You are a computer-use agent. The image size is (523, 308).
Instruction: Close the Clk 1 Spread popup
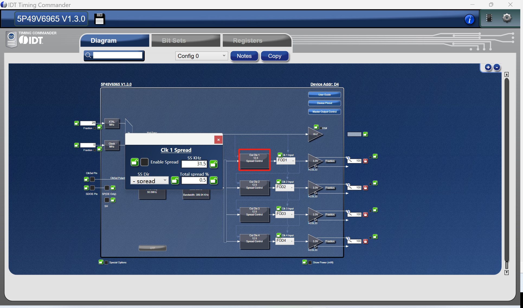(218, 140)
